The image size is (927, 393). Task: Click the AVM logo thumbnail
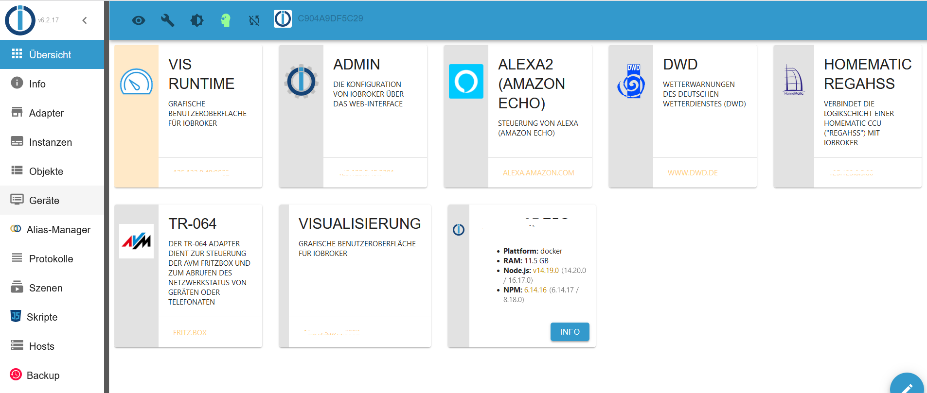click(x=136, y=241)
